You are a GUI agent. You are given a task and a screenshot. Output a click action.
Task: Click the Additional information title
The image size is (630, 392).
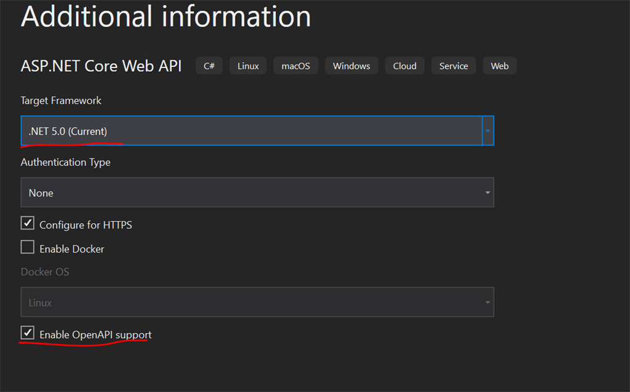coord(165,17)
